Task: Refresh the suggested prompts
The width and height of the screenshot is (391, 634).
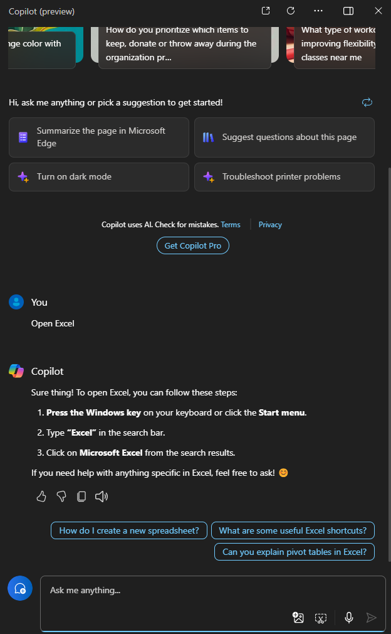Action: [x=367, y=102]
